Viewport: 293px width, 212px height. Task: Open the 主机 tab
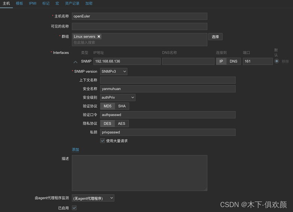coord(6,3)
